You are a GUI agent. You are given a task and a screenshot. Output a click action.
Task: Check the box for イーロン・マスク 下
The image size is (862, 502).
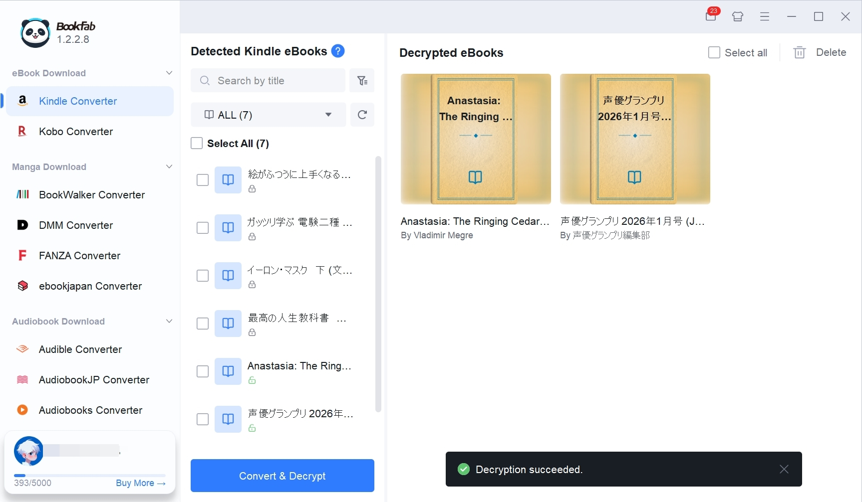pos(203,276)
